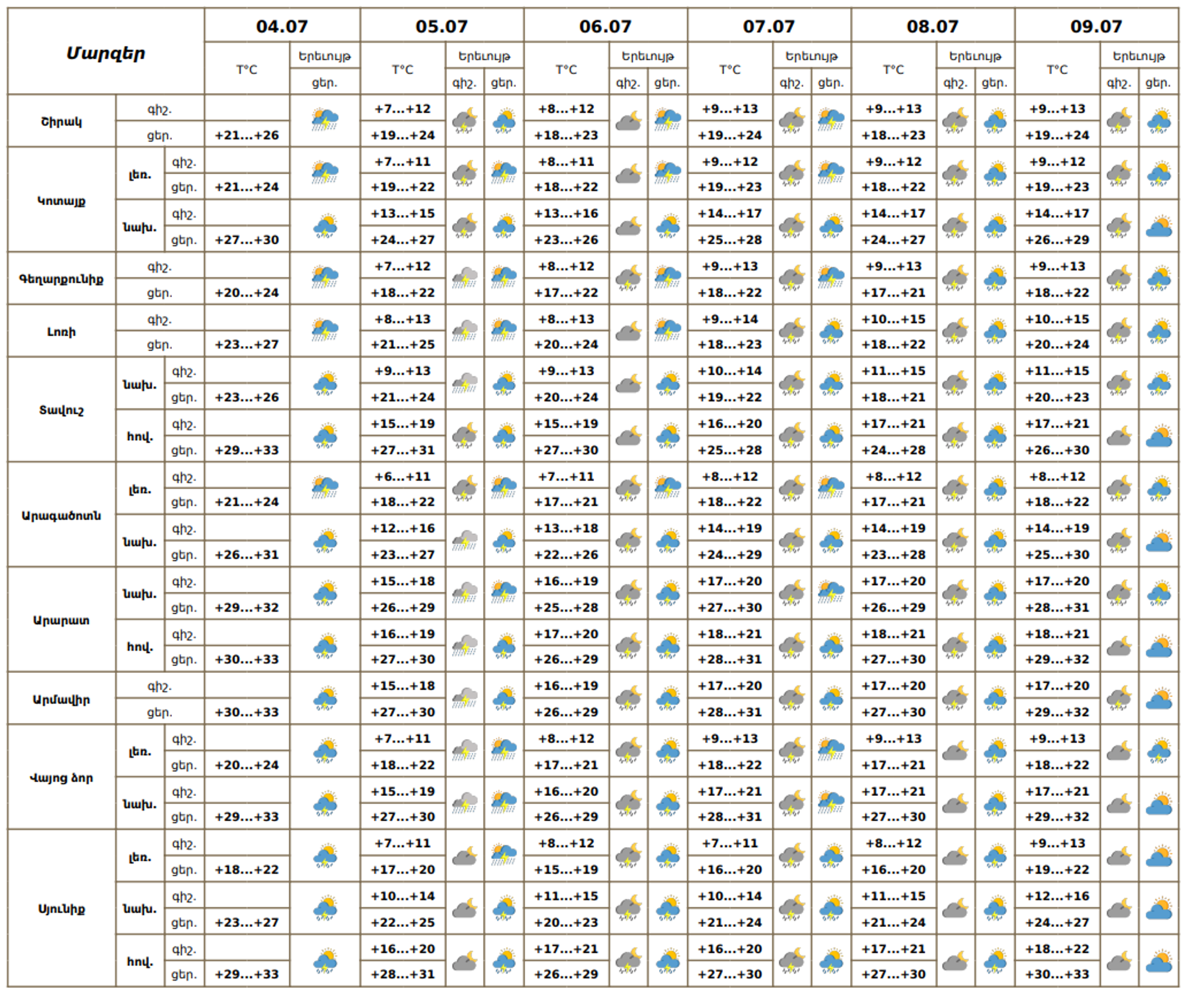Click Արմավիր night weather icon for 07.07
Screen dimensions: 1187x993
coord(792,698)
